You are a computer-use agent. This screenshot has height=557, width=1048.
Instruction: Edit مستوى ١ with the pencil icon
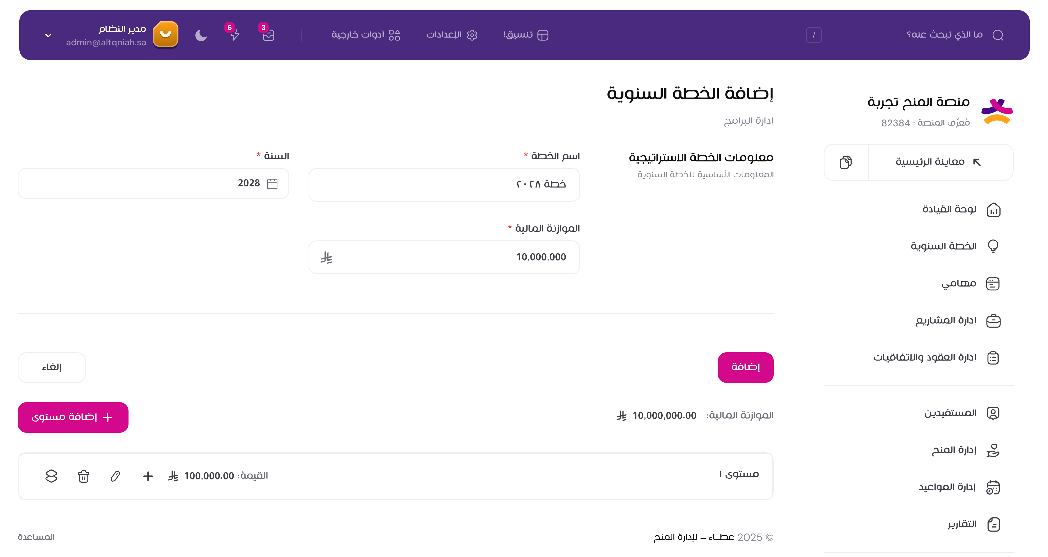tap(116, 476)
